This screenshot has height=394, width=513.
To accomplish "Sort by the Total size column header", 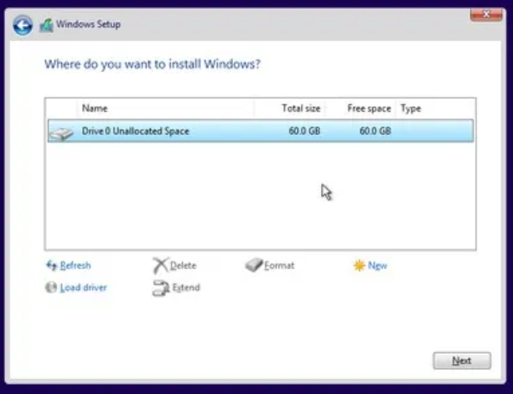I will [x=289, y=108].
